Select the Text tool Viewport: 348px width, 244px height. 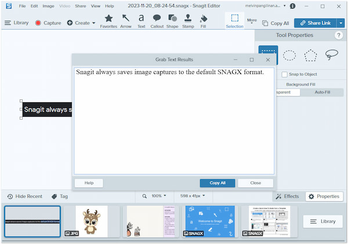pos(141,21)
